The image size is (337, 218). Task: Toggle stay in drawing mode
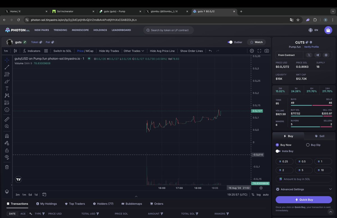pos(7,143)
